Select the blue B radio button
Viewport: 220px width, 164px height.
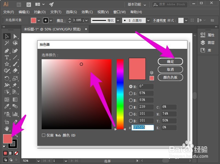point(131,121)
